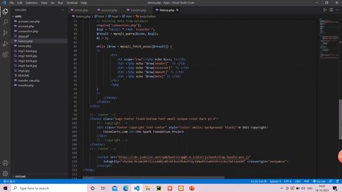Expand the OUTLINE section
342x192 pixels.
click(x=20, y=177)
